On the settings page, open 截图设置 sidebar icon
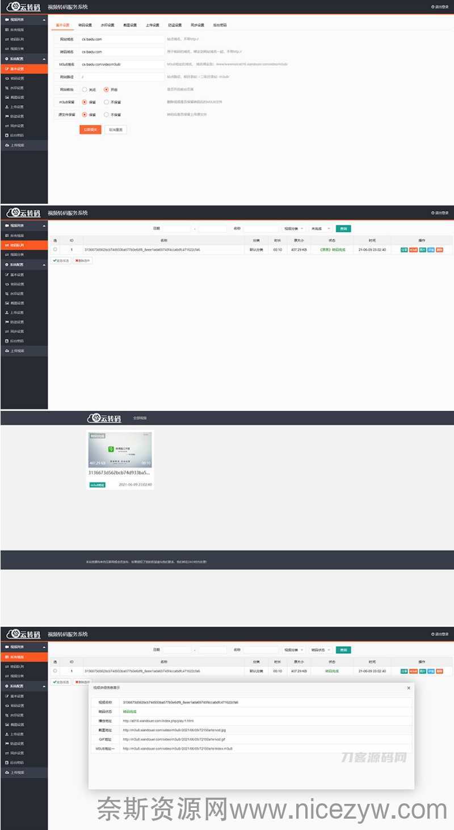 tap(7, 97)
